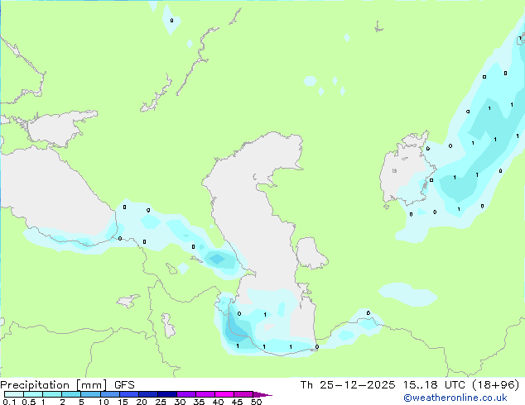The height and width of the screenshot is (405, 525).
Task: Pick the 0.1–0.5 mm legend swatch
Action: coord(14,394)
